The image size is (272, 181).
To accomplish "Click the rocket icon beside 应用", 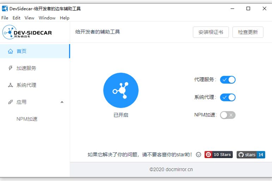I will coord(11,102).
